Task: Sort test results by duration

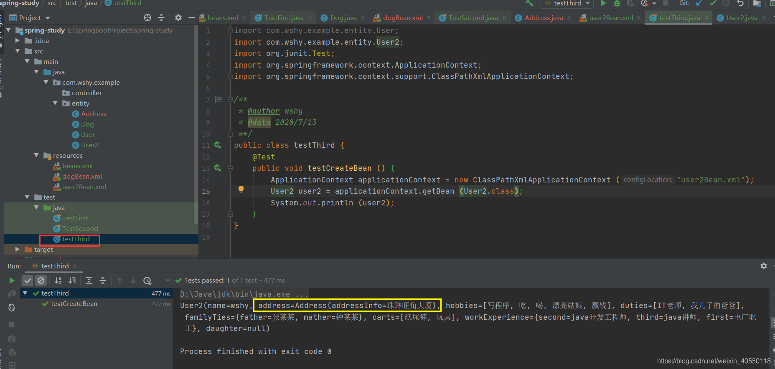Action: pos(72,281)
